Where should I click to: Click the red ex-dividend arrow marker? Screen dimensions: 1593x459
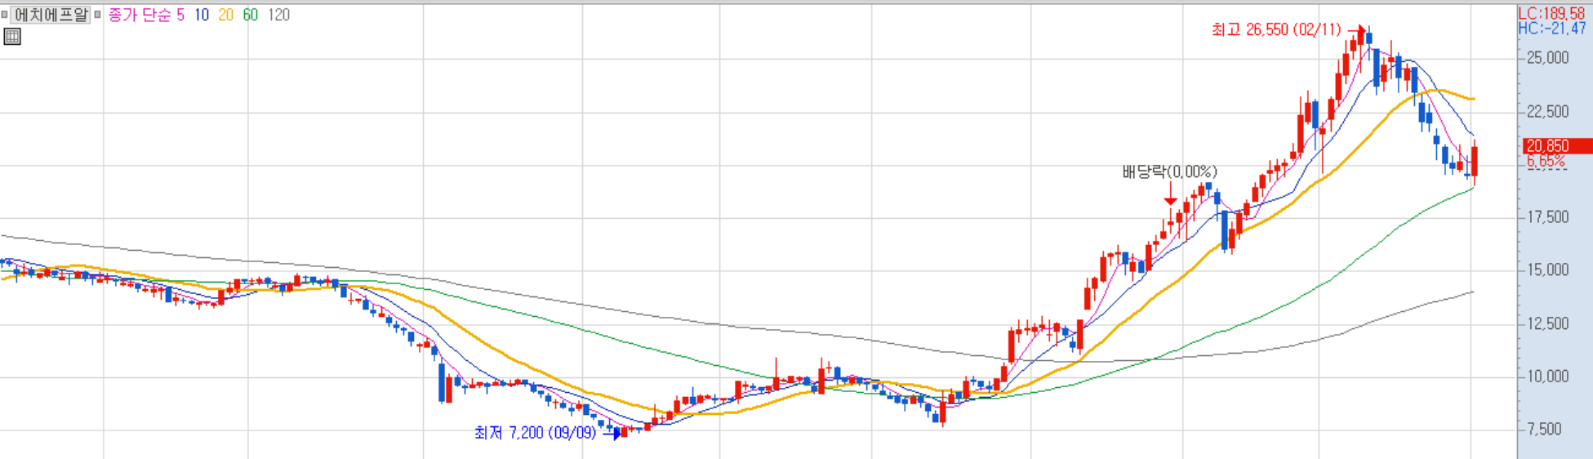(1171, 195)
